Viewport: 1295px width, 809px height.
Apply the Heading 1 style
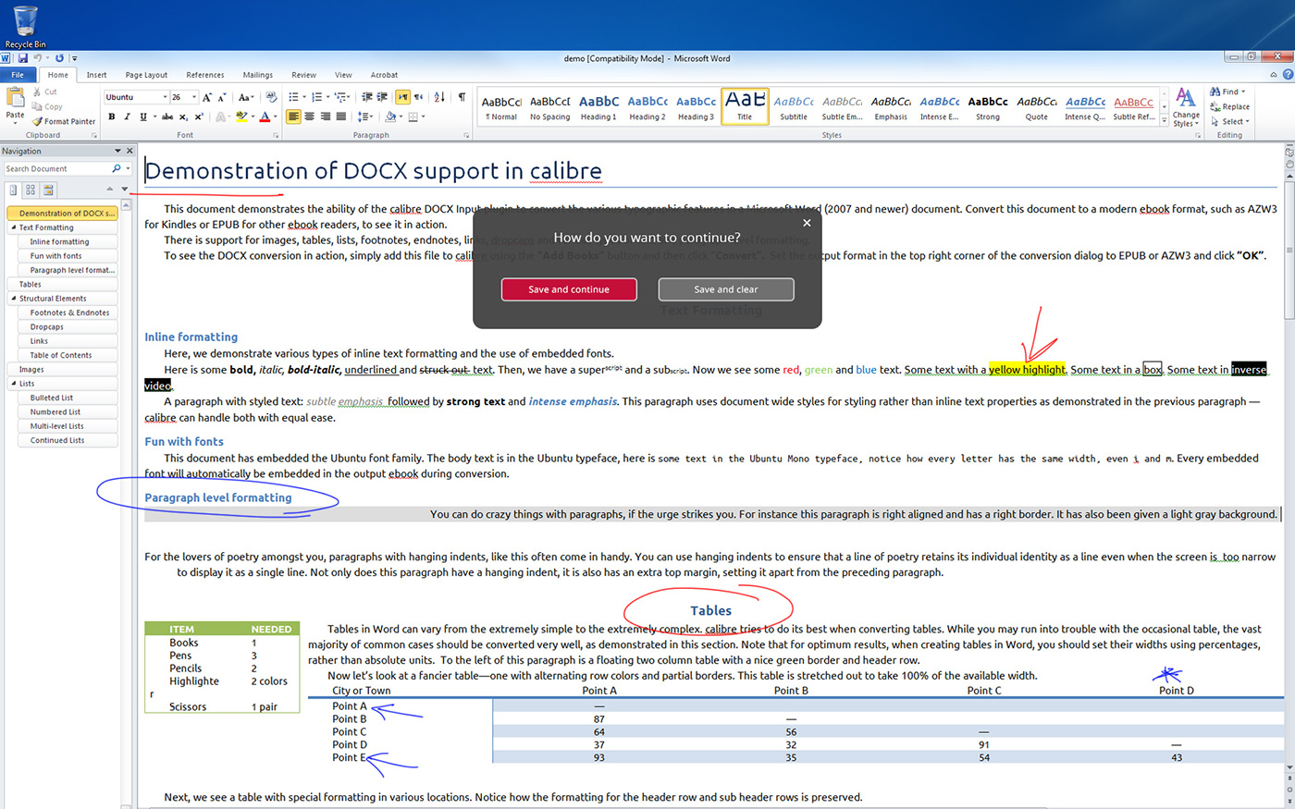tap(598, 106)
